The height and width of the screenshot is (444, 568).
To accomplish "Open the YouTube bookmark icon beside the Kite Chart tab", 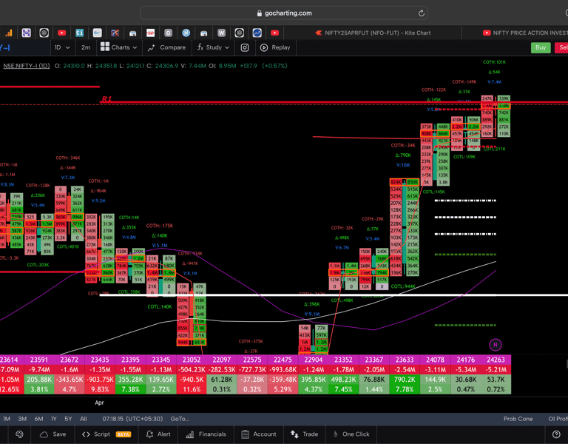I will pyautogui.click(x=274, y=33).
